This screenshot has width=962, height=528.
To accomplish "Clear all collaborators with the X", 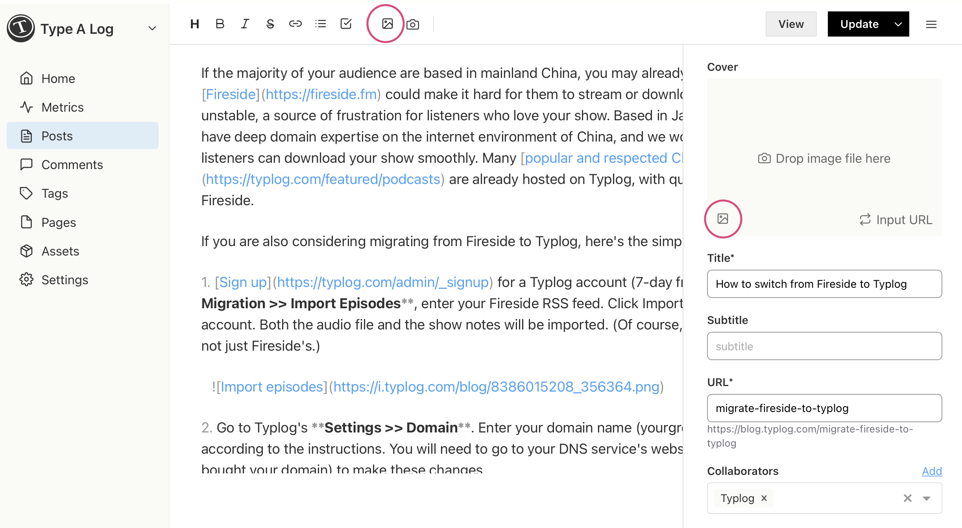I will click(907, 498).
